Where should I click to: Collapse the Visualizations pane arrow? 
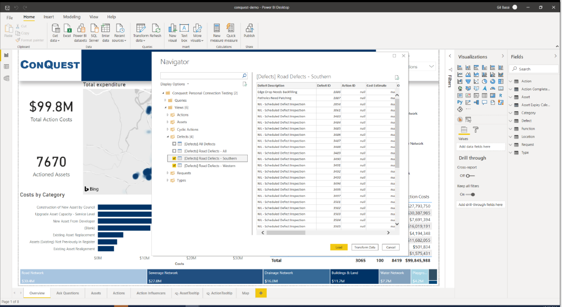tap(502, 56)
